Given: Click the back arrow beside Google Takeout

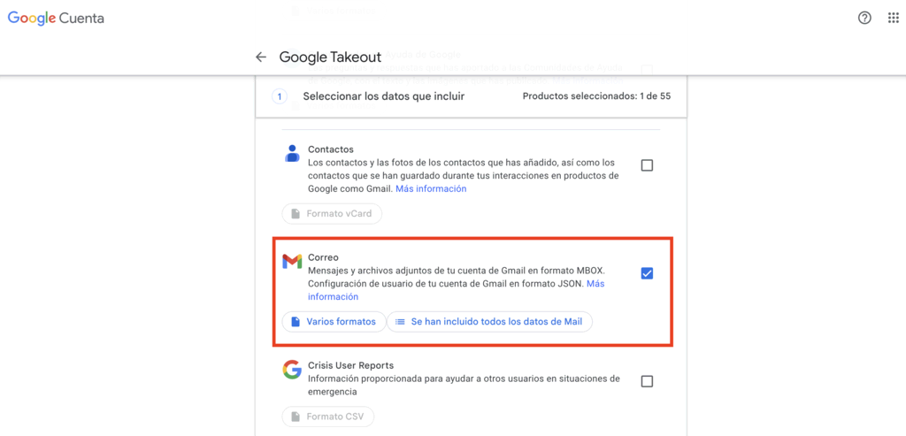Looking at the screenshot, I should point(261,57).
